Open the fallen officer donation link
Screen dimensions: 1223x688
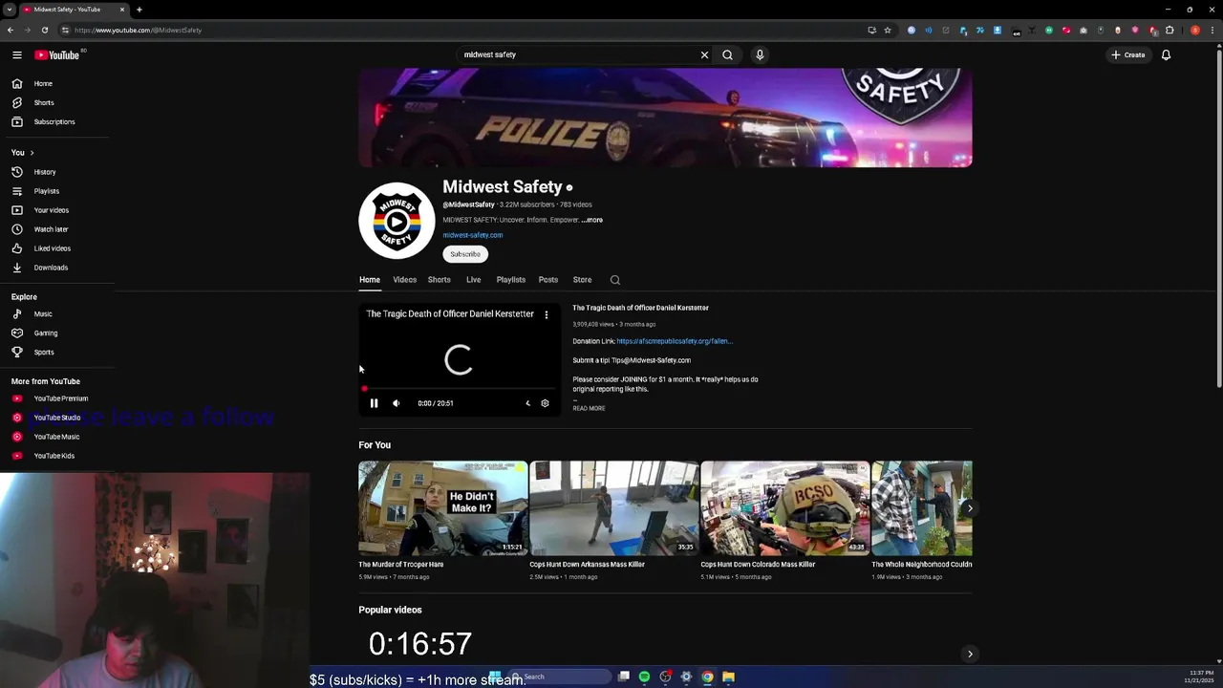tap(675, 341)
